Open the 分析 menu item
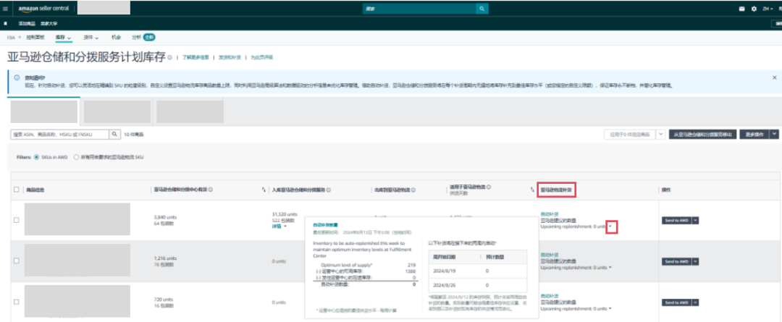The width and height of the screenshot is (782, 322). click(136, 38)
